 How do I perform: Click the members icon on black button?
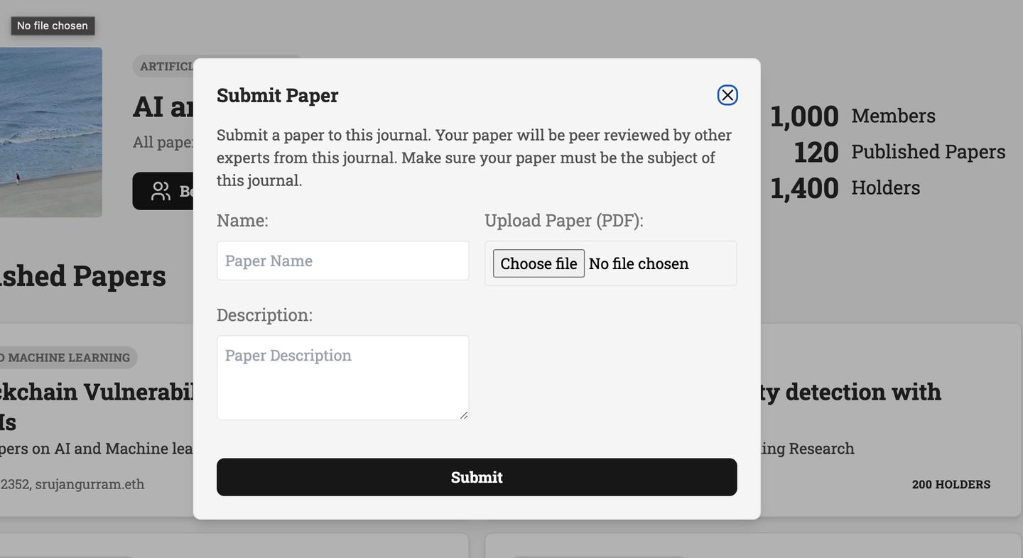click(161, 191)
